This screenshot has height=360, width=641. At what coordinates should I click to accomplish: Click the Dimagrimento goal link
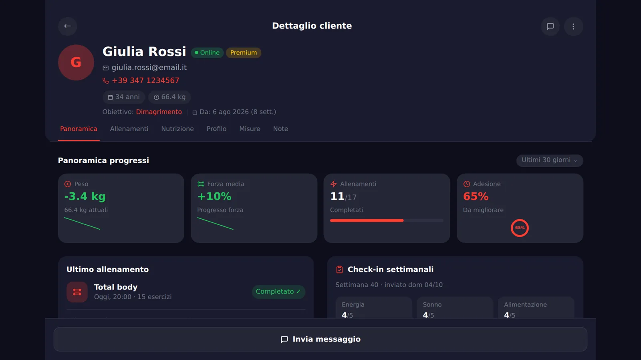159,112
